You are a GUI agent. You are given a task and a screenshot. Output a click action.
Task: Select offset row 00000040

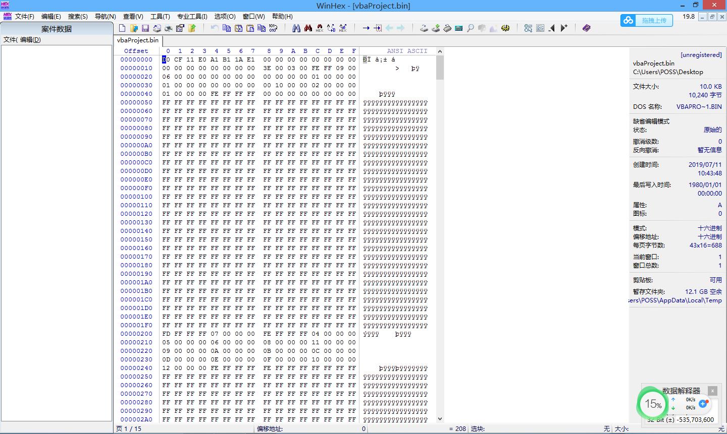pos(136,94)
